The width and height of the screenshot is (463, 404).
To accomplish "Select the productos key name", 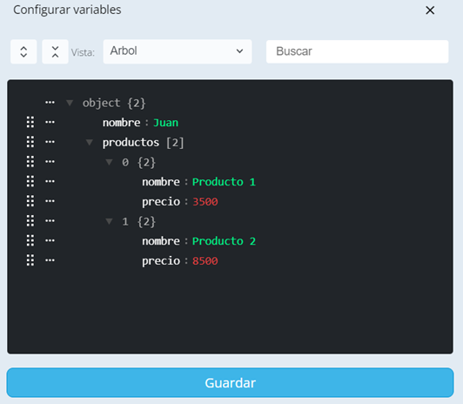I will (x=131, y=143).
